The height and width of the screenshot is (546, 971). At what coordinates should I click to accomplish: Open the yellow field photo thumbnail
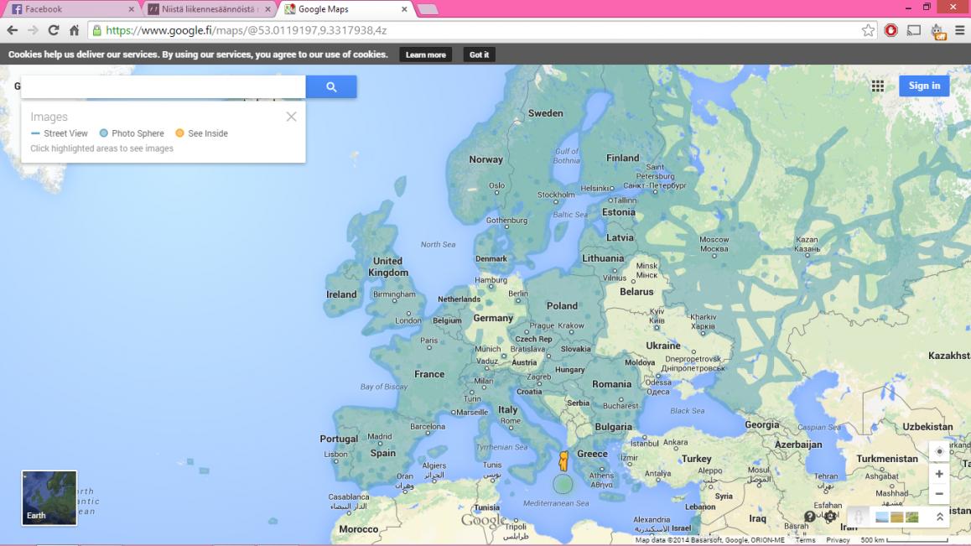[x=896, y=517]
